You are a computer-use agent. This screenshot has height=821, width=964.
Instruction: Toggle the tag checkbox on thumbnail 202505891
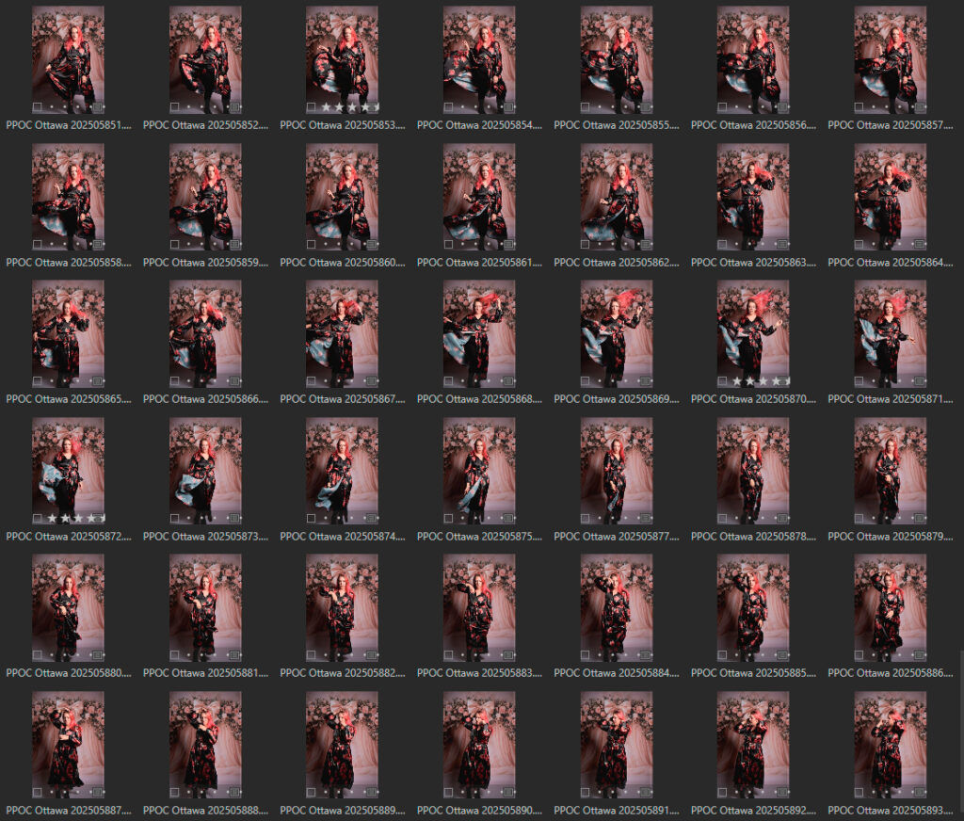pos(586,792)
